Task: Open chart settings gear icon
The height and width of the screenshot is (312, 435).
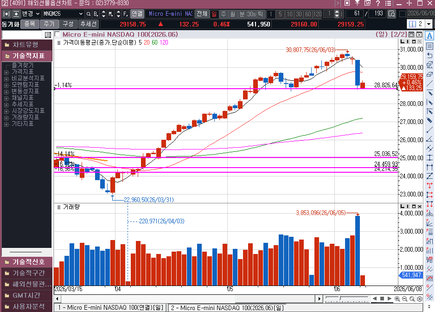Action: 420,299
